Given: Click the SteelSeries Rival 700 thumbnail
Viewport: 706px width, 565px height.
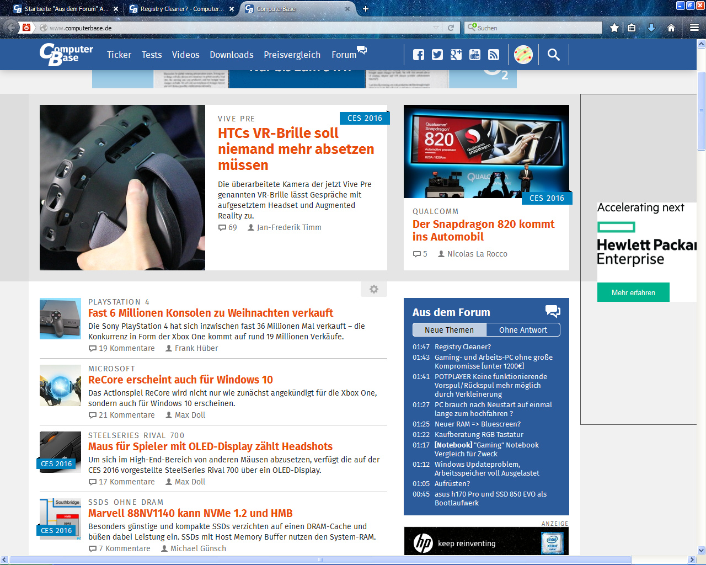Looking at the screenshot, I should click(60, 452).
